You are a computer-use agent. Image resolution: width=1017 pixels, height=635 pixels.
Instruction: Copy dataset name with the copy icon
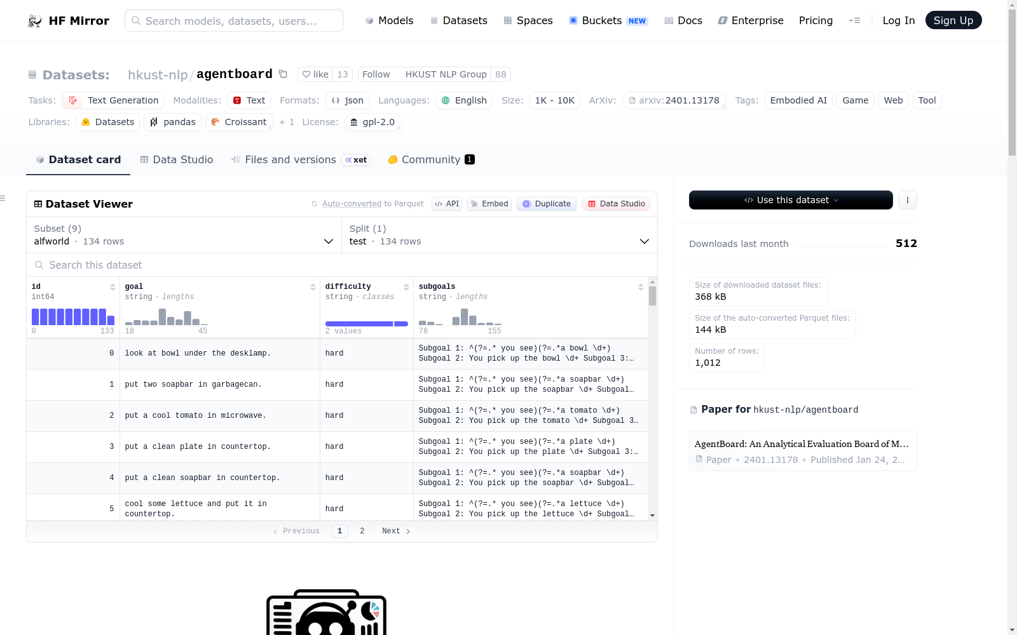[x=283, y=74]
